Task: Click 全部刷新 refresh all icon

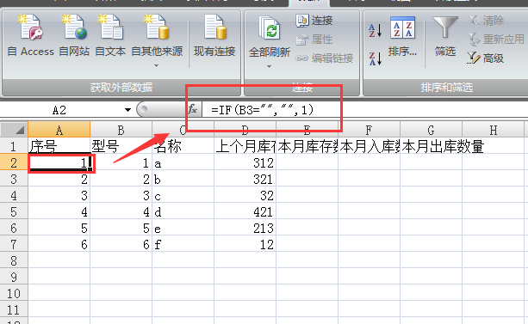Action: 269,28
